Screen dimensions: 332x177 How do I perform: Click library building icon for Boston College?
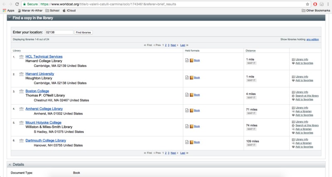(22, 91)
